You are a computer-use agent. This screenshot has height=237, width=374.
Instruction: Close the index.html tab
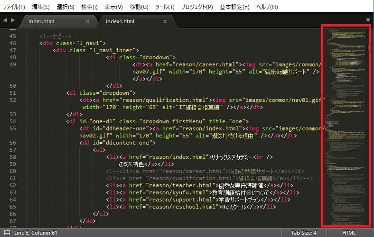click(87, 21)
